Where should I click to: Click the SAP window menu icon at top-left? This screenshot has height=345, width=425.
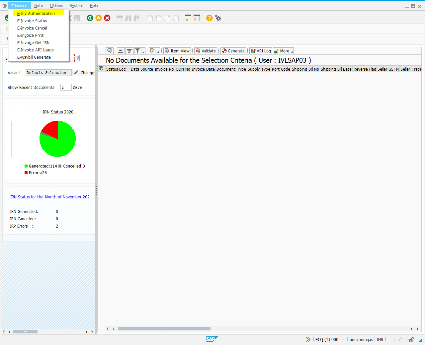5,6
